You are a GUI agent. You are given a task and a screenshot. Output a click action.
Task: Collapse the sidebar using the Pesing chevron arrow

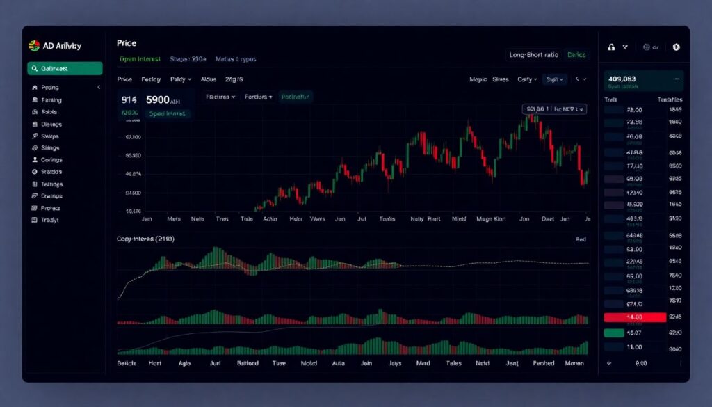[x=99, y=88]
